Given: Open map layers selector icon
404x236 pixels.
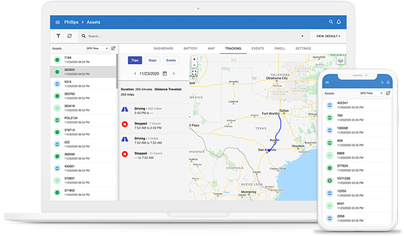Looking at the screenshot, I should (340, 61).
